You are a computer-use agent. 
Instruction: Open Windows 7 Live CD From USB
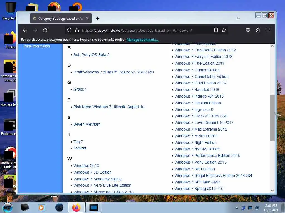click(201, 116)
